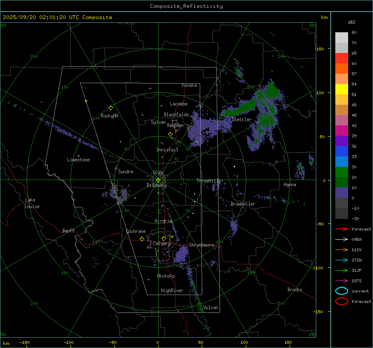Click the yellow diamond marker near RockyMH
The width and height of the screenshot is (373, 348).
111,108
